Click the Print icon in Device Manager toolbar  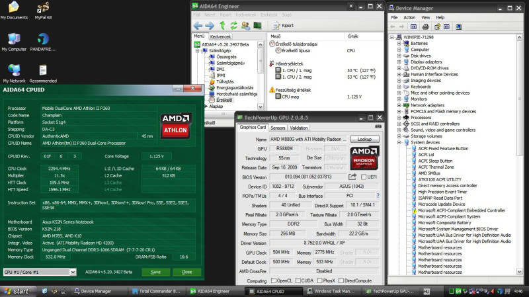pyautogui.click(x=425, y=26)
